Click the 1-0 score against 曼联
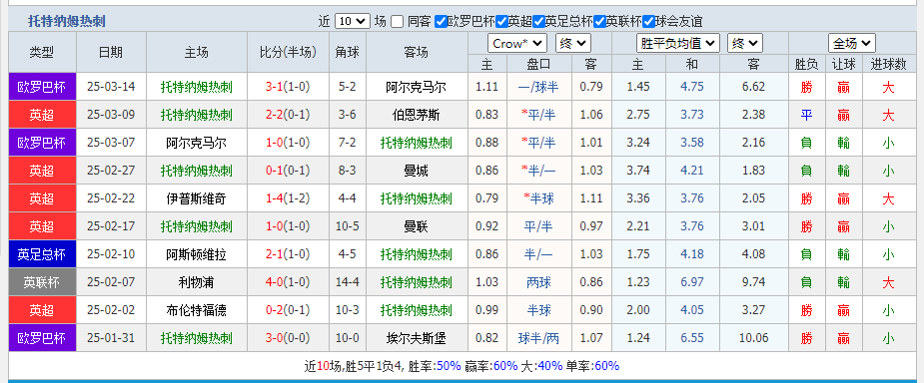This screenshot has height=383, width=924. (274, 226)
